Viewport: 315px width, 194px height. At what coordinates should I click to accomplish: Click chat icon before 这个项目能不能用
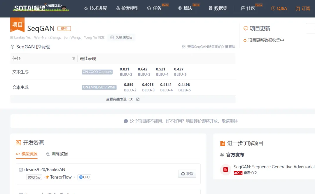(126, 121)
